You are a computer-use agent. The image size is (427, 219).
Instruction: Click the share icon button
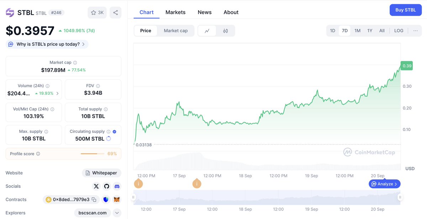coord(115,12)
